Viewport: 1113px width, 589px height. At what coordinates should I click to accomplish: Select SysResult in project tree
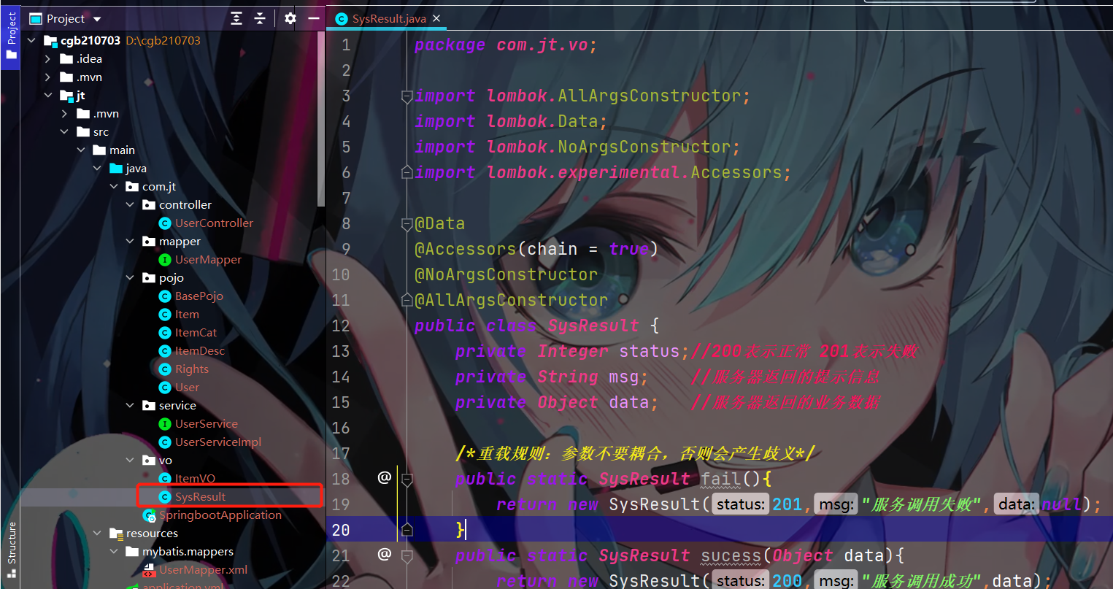click(200, 496)
